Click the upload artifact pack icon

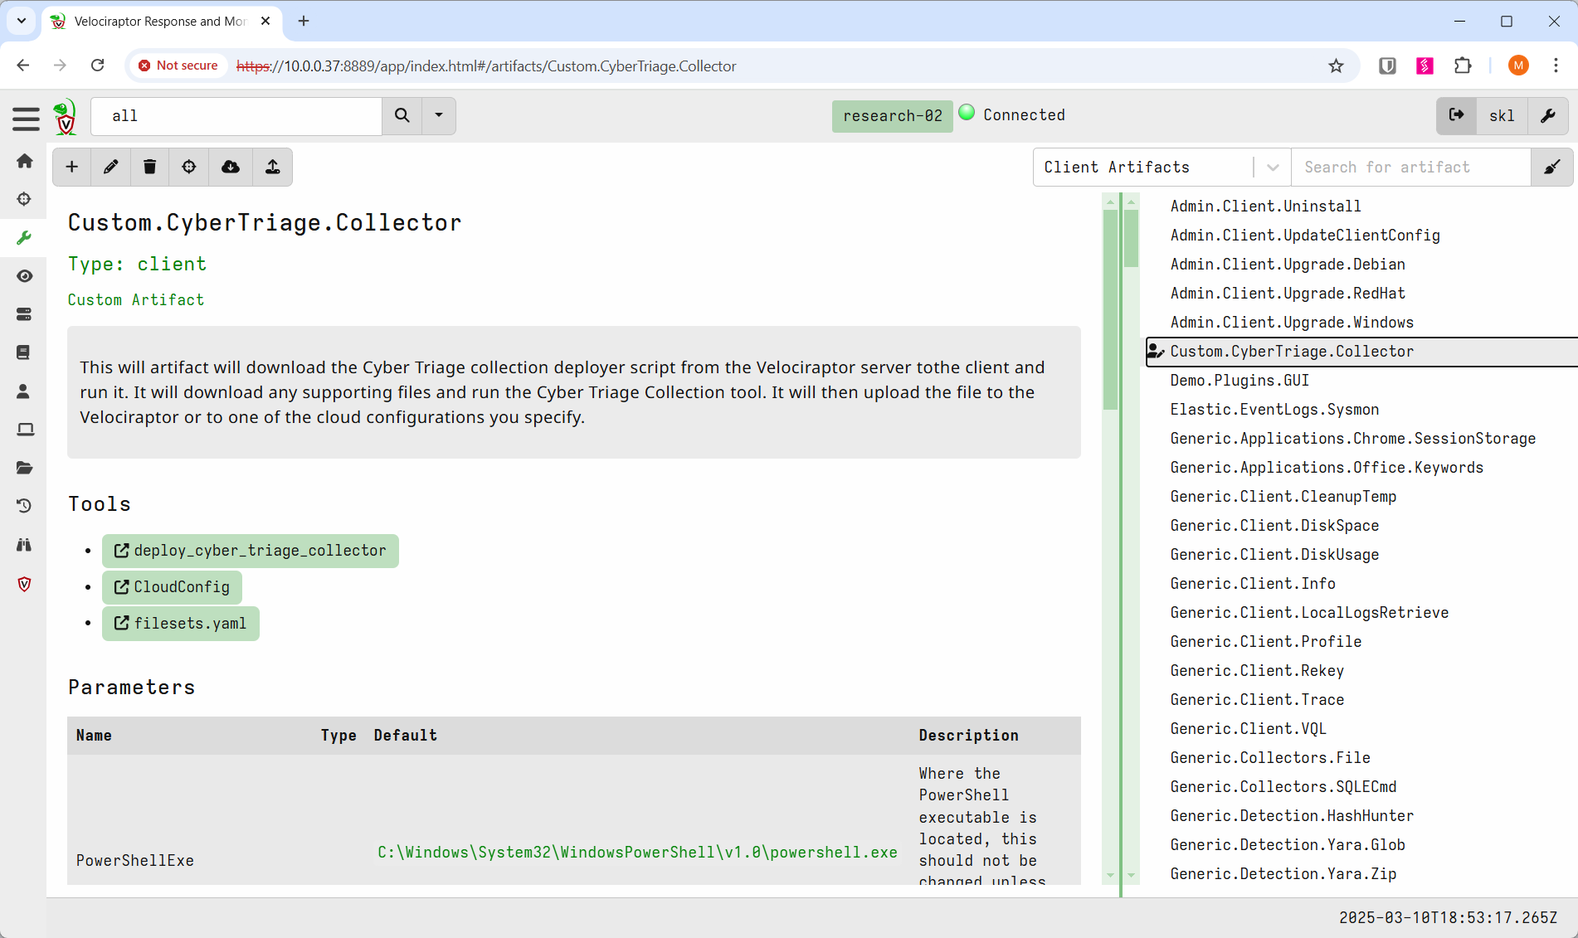coord(272,167)
